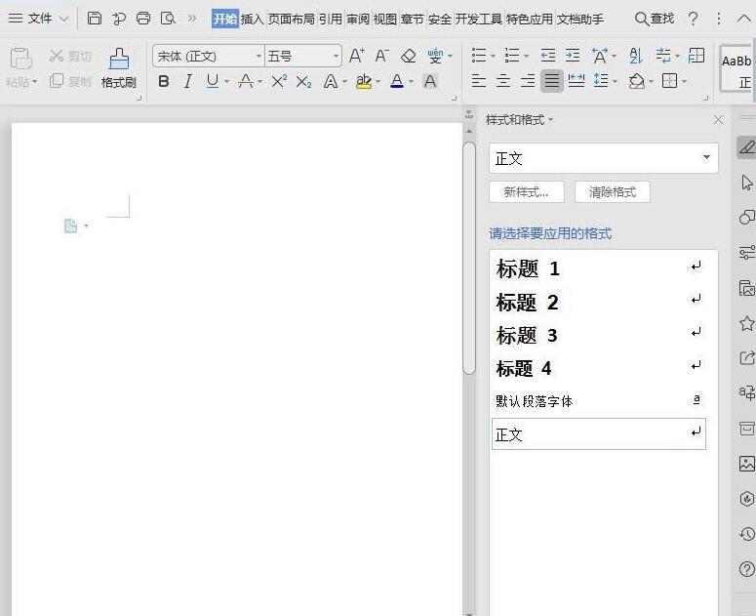Apply the 标题 3 style
The width and height of the screenshot is (756, 616).
[x=599, y=335]
